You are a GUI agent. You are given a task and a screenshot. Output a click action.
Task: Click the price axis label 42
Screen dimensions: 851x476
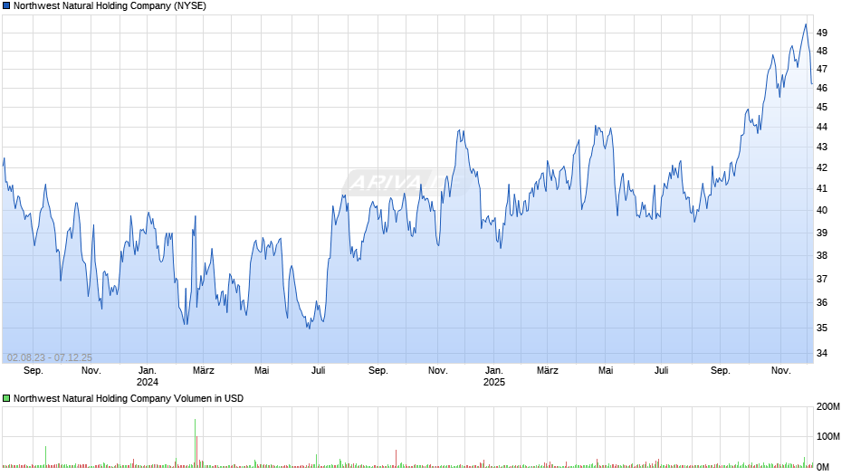(x=822, y=167)
